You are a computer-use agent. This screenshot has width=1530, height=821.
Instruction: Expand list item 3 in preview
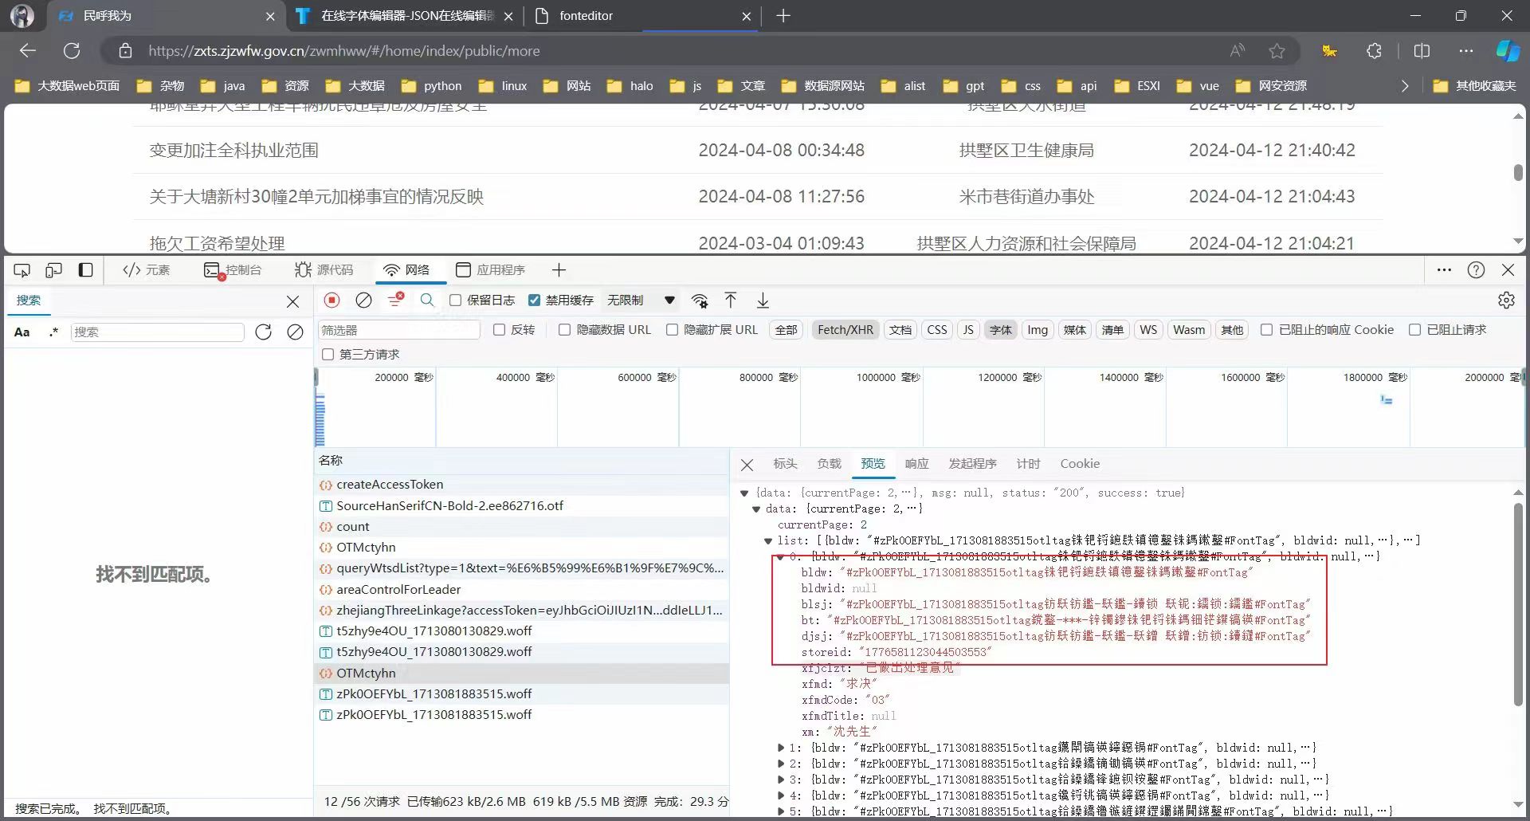tap(781, 780)
